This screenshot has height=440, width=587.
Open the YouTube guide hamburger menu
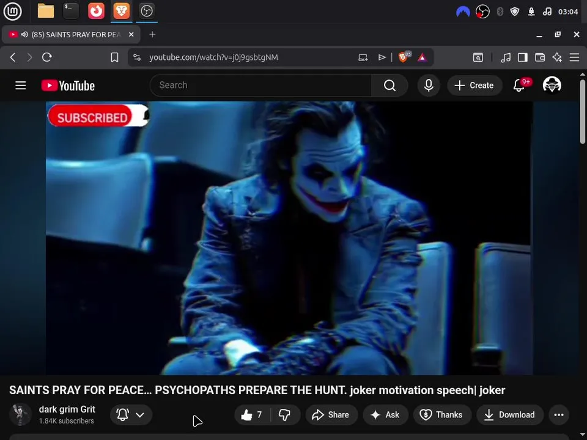[21, 86]
